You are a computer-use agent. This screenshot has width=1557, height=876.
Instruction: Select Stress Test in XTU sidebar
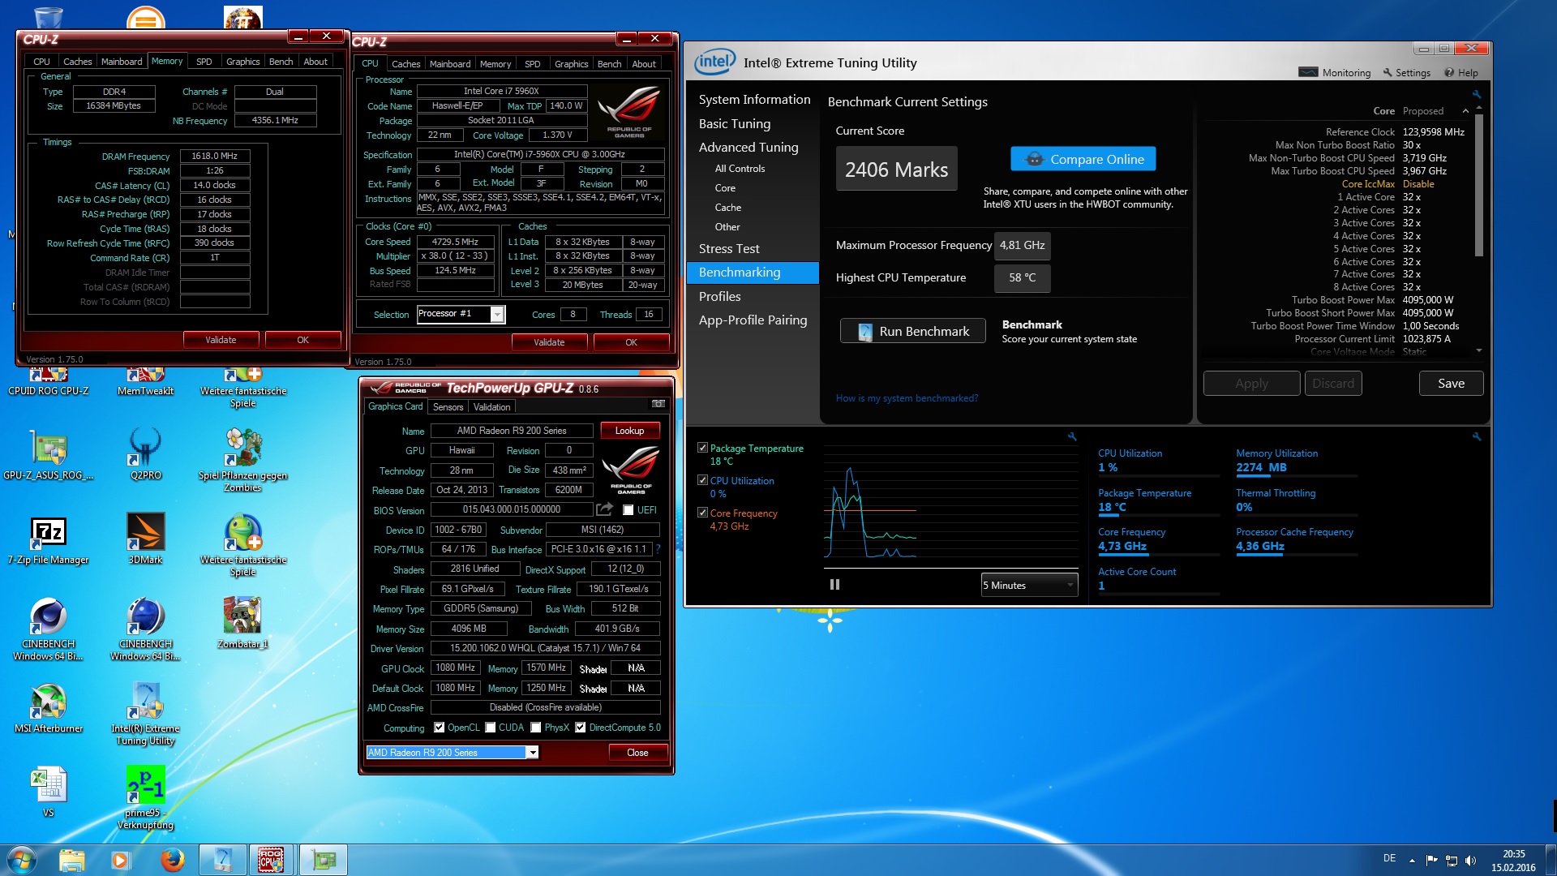729,249
